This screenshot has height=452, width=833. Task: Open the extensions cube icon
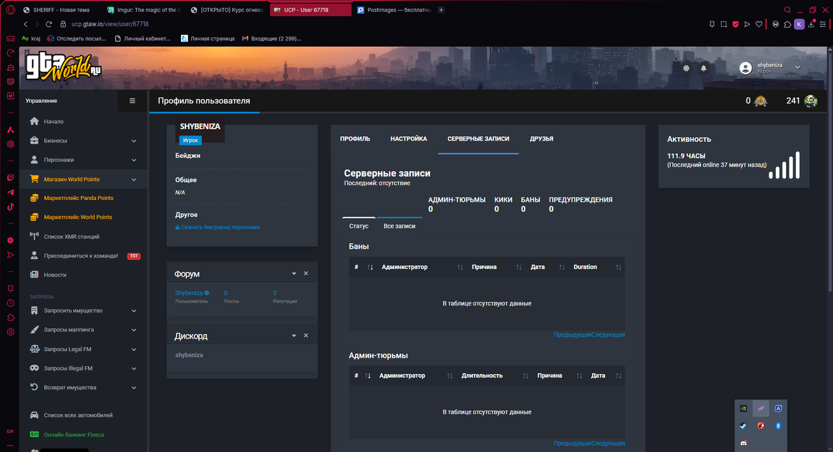click(x=787, y=24)
